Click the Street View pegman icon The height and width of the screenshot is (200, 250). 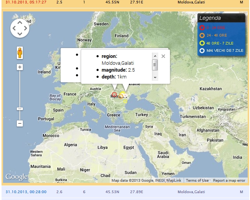pos(20,53)
